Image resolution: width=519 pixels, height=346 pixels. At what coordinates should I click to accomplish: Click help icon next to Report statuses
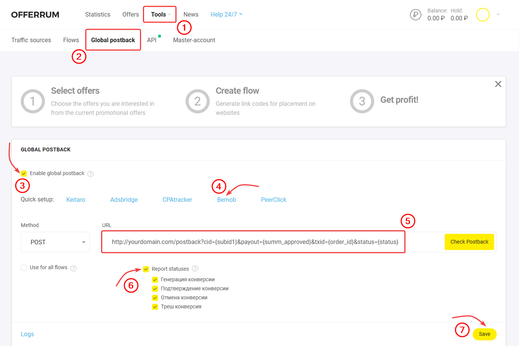(x=195, y=268)
